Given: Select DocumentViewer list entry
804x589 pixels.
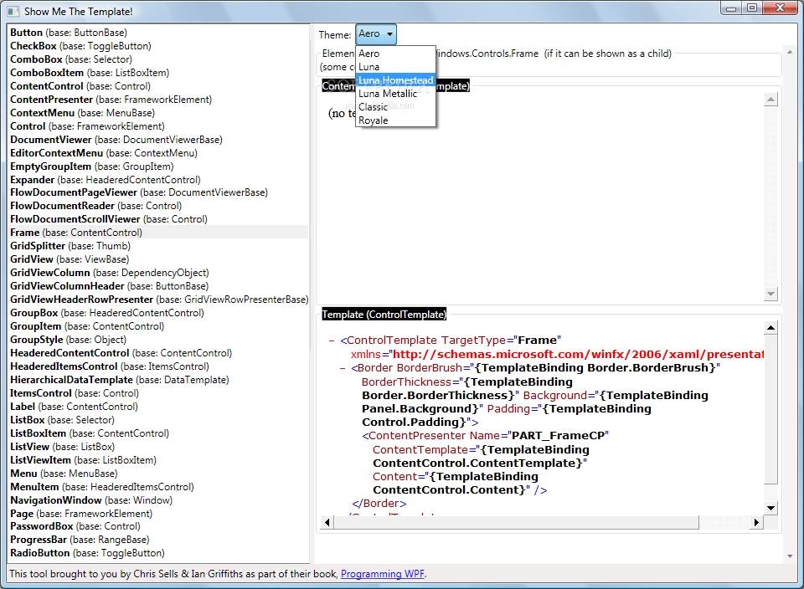Looking at the screenshot, I should 159,140.
